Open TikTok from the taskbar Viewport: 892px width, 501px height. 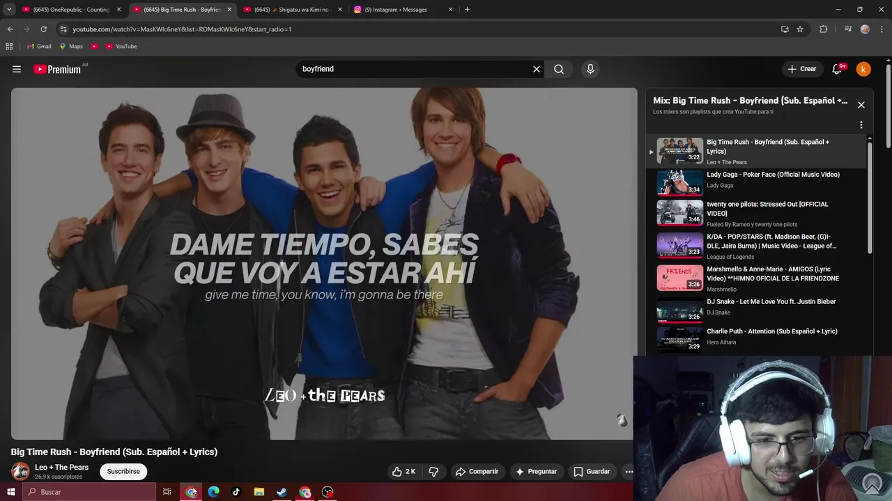tap(236, 492)
